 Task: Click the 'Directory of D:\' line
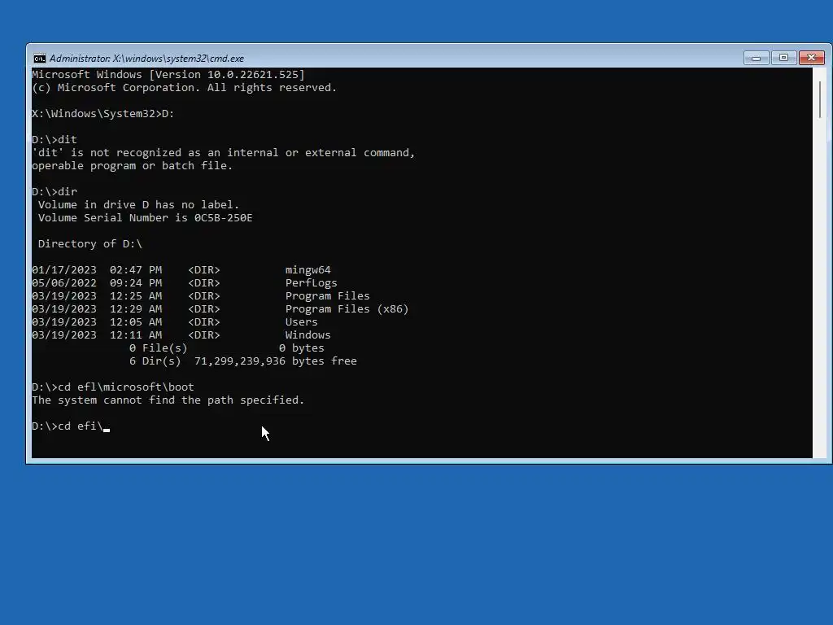coord(89,244)
